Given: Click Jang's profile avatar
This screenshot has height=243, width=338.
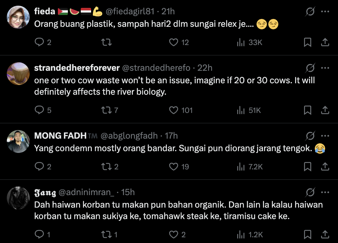Looking at the screenshot, I should (18, 198).
